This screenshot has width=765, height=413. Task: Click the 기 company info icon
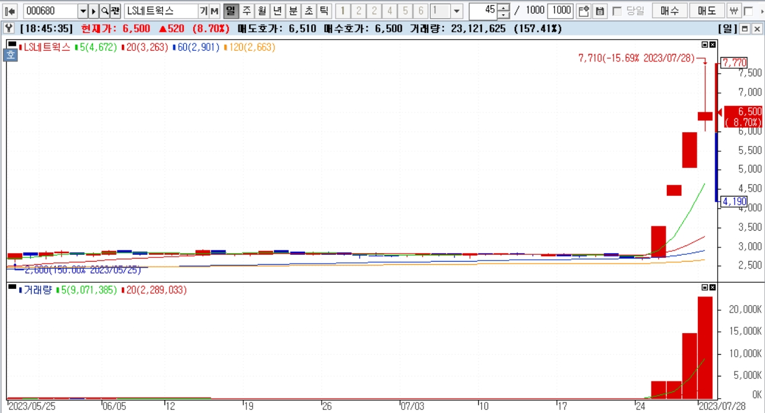tap(204, 11)
